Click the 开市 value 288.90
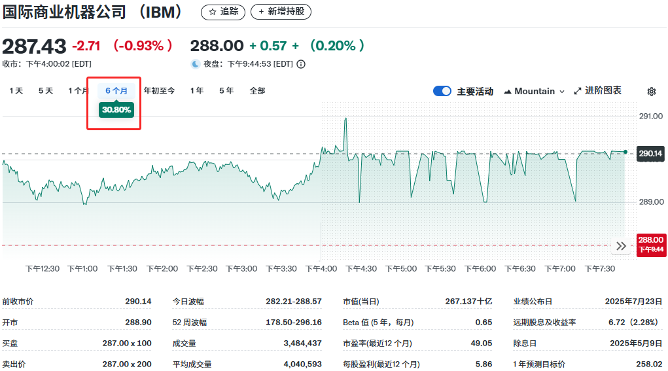Viewport: 668px width, 371px height. coord(138,323)
